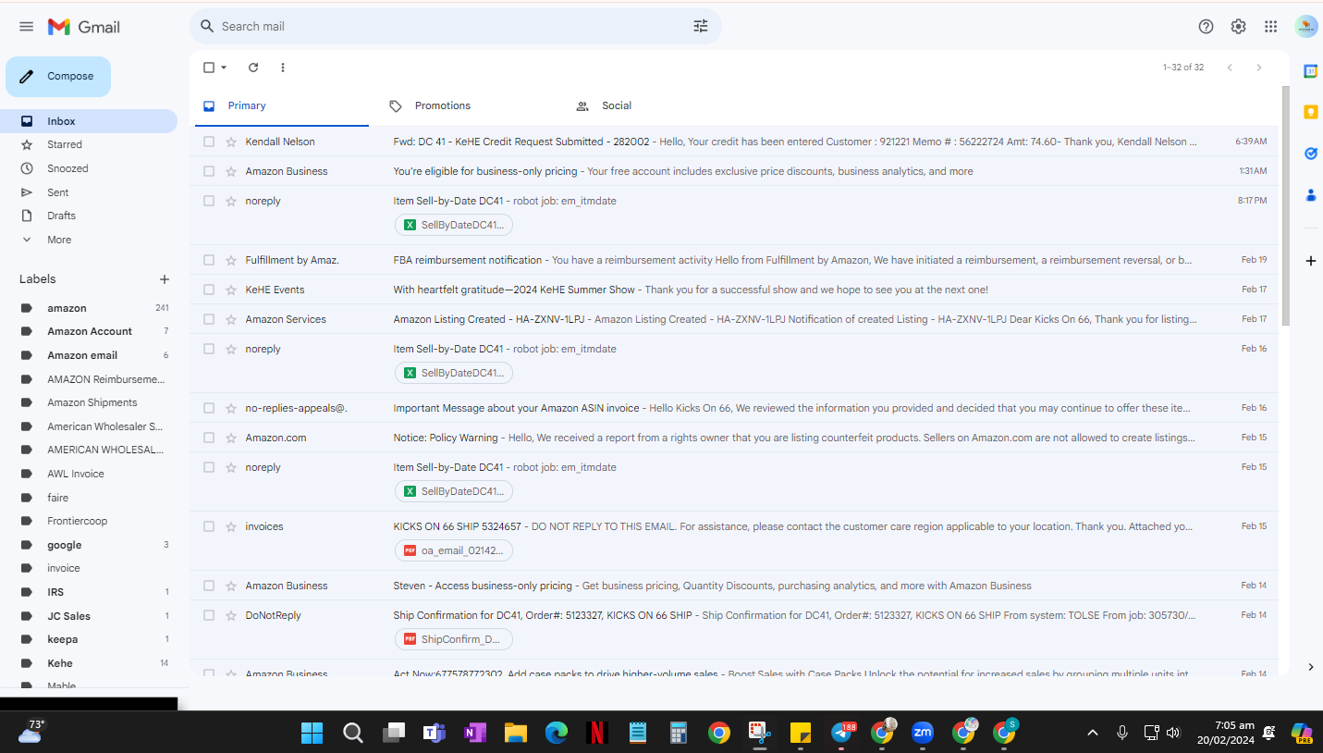Open the Amazon Listing Created email
The width and height of the screenshot is (1323, 753).
pyautogui.click(x=734, y=319)
